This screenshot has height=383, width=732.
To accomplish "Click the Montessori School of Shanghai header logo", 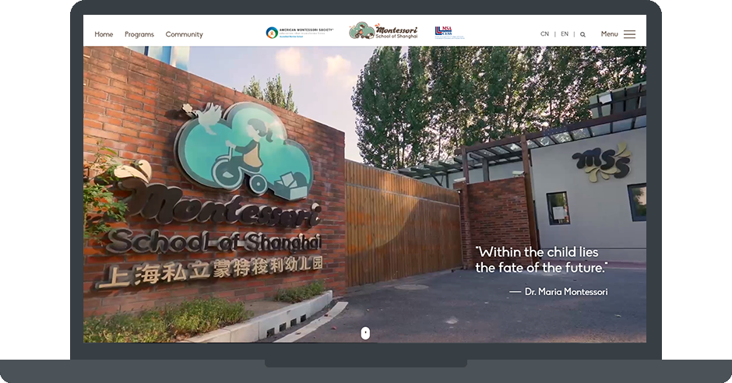I will 383,31.
